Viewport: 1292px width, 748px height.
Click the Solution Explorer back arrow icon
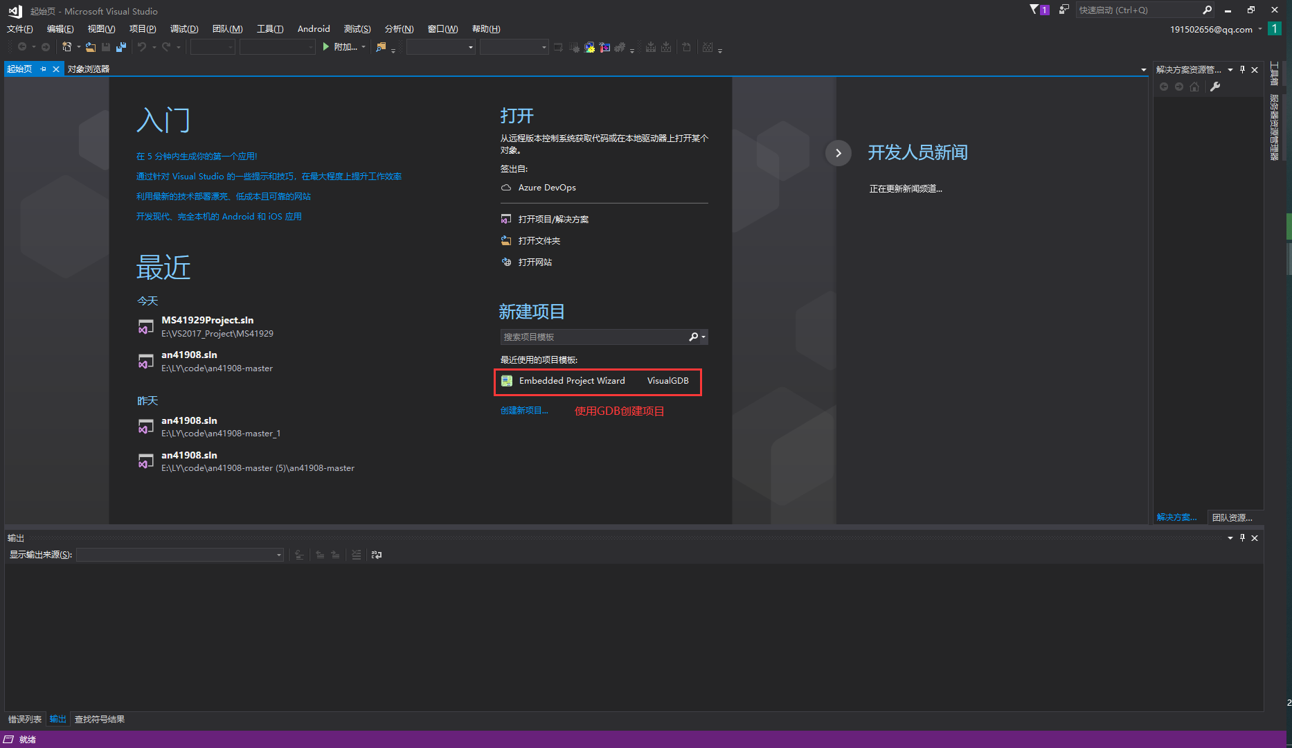(1164, 87)
